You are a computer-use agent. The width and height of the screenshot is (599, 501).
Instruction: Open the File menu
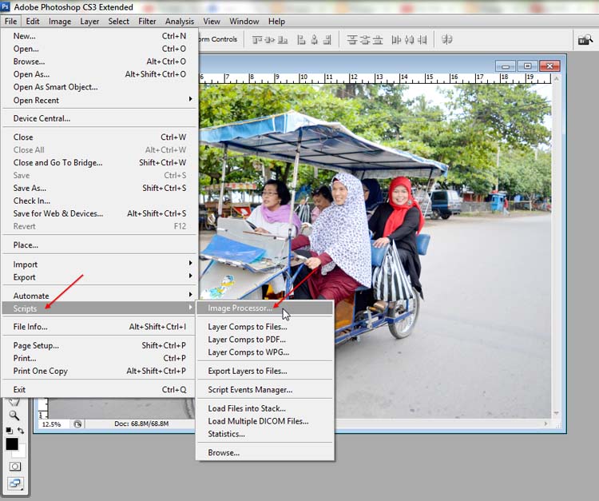click(x=10, y=22)
